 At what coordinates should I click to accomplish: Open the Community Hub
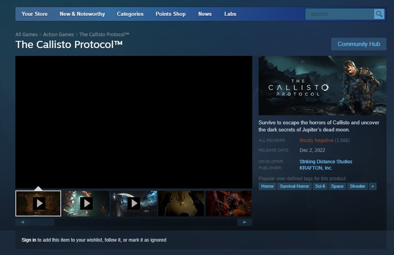358,44
